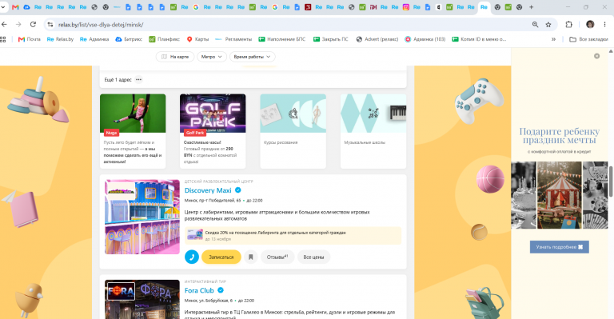Show results with На карте button

pos(175,57)
